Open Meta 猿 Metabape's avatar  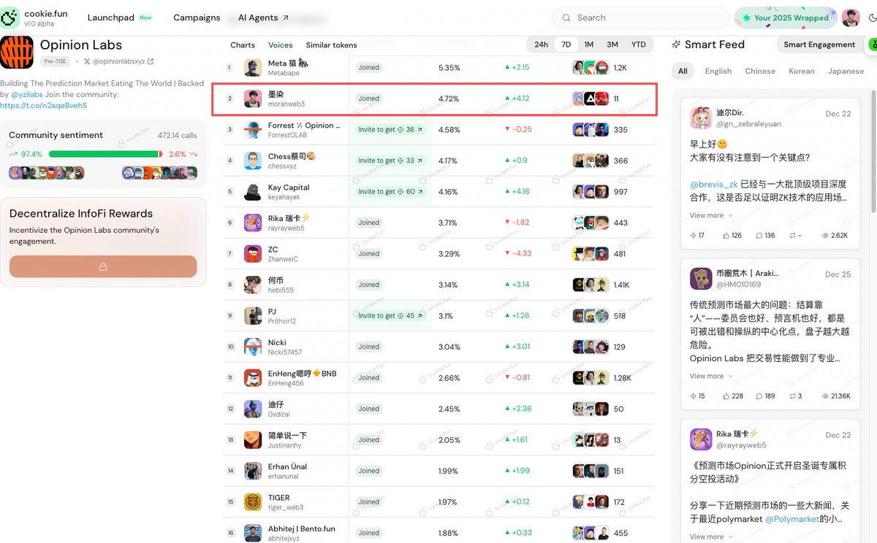pyautogui.click(x=253, y=68)
